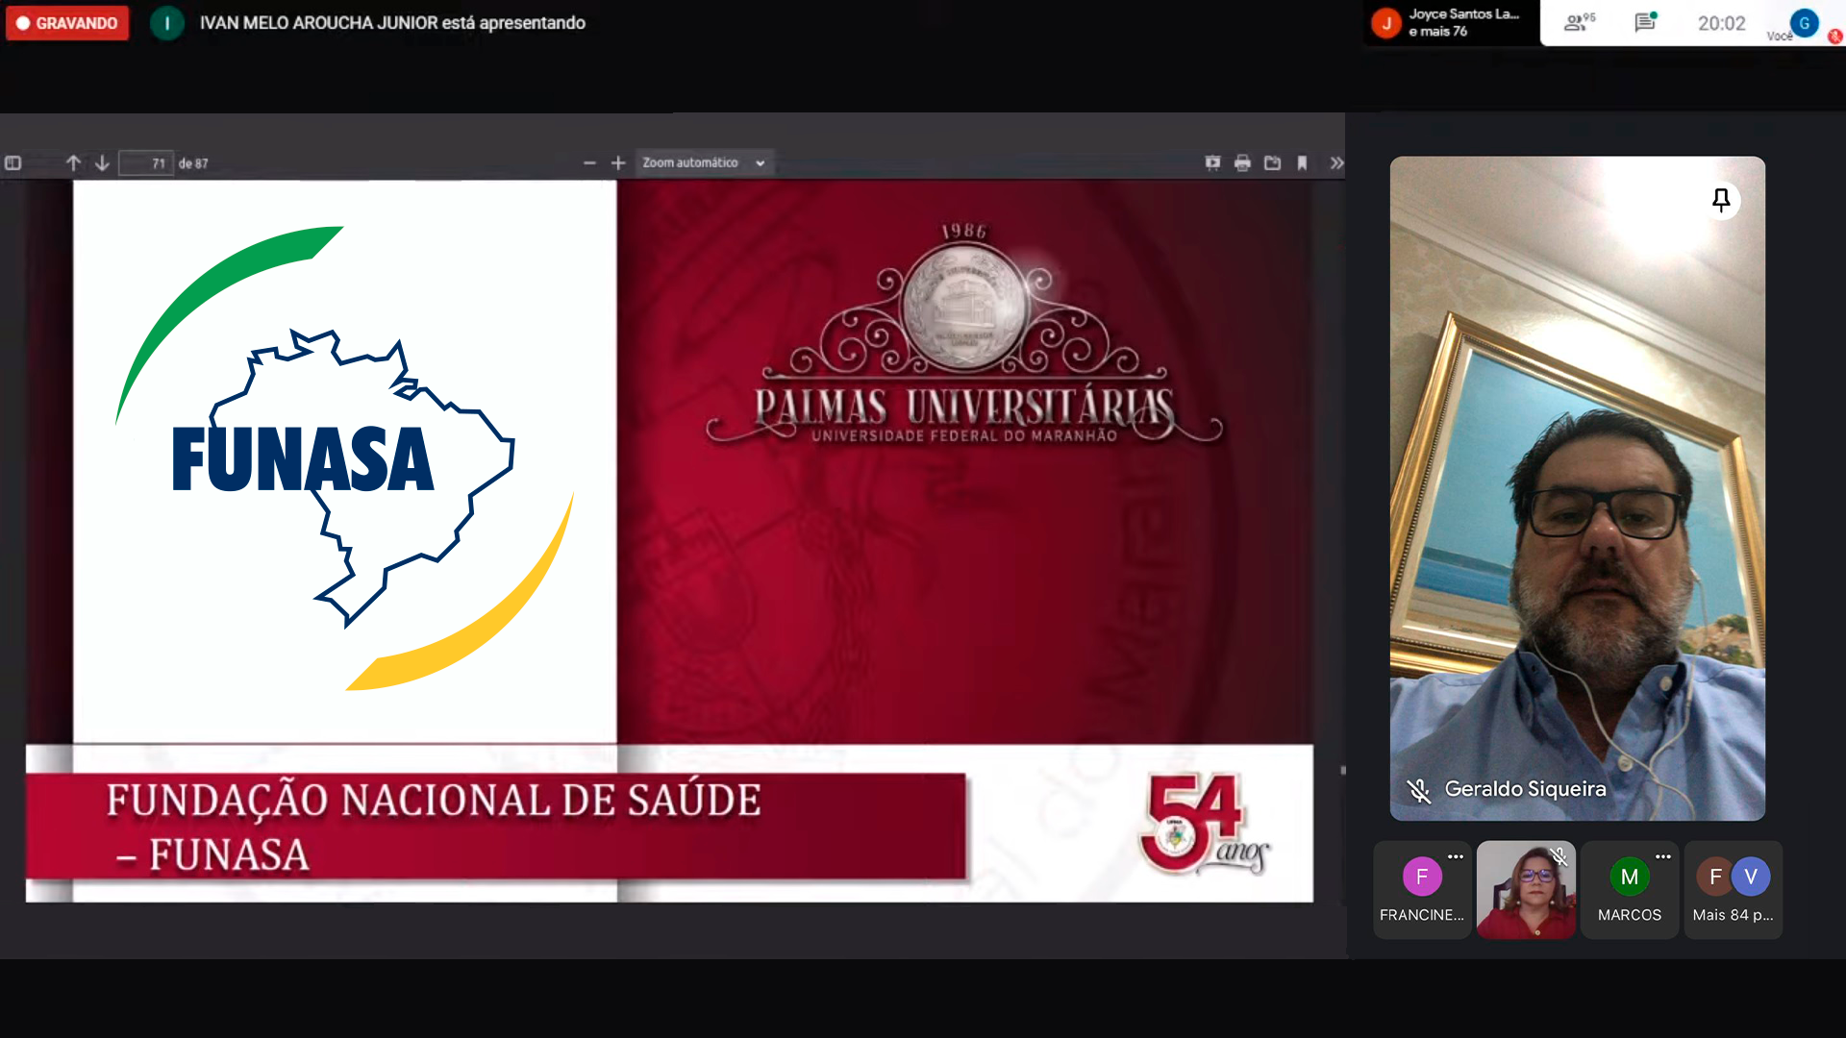Viewport: 1846px width, 1038px height.
Task: Toggle the PDF sidebar panel icon
Action: (13, 163)
